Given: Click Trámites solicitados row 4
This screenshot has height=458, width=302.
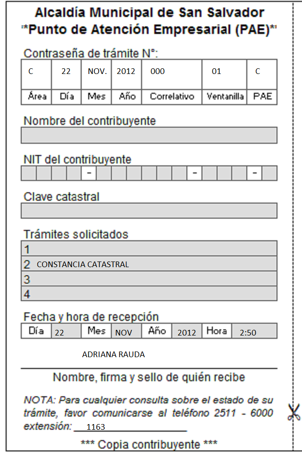Looking at the screenshot, I should 149,294.
